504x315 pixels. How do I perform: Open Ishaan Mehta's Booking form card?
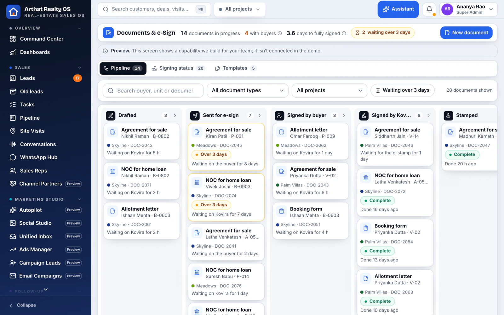pos(311,220)
